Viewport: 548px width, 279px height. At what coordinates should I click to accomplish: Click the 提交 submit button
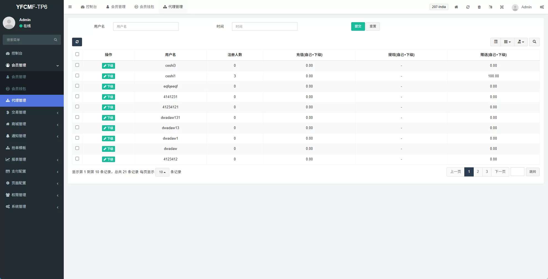(358, 26)
